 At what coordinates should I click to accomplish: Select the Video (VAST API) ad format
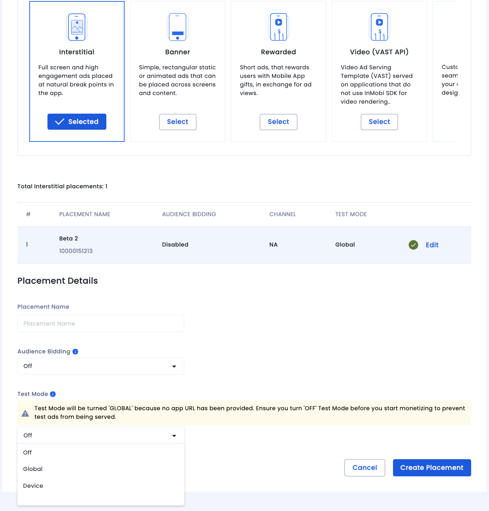tap(379, 122)
